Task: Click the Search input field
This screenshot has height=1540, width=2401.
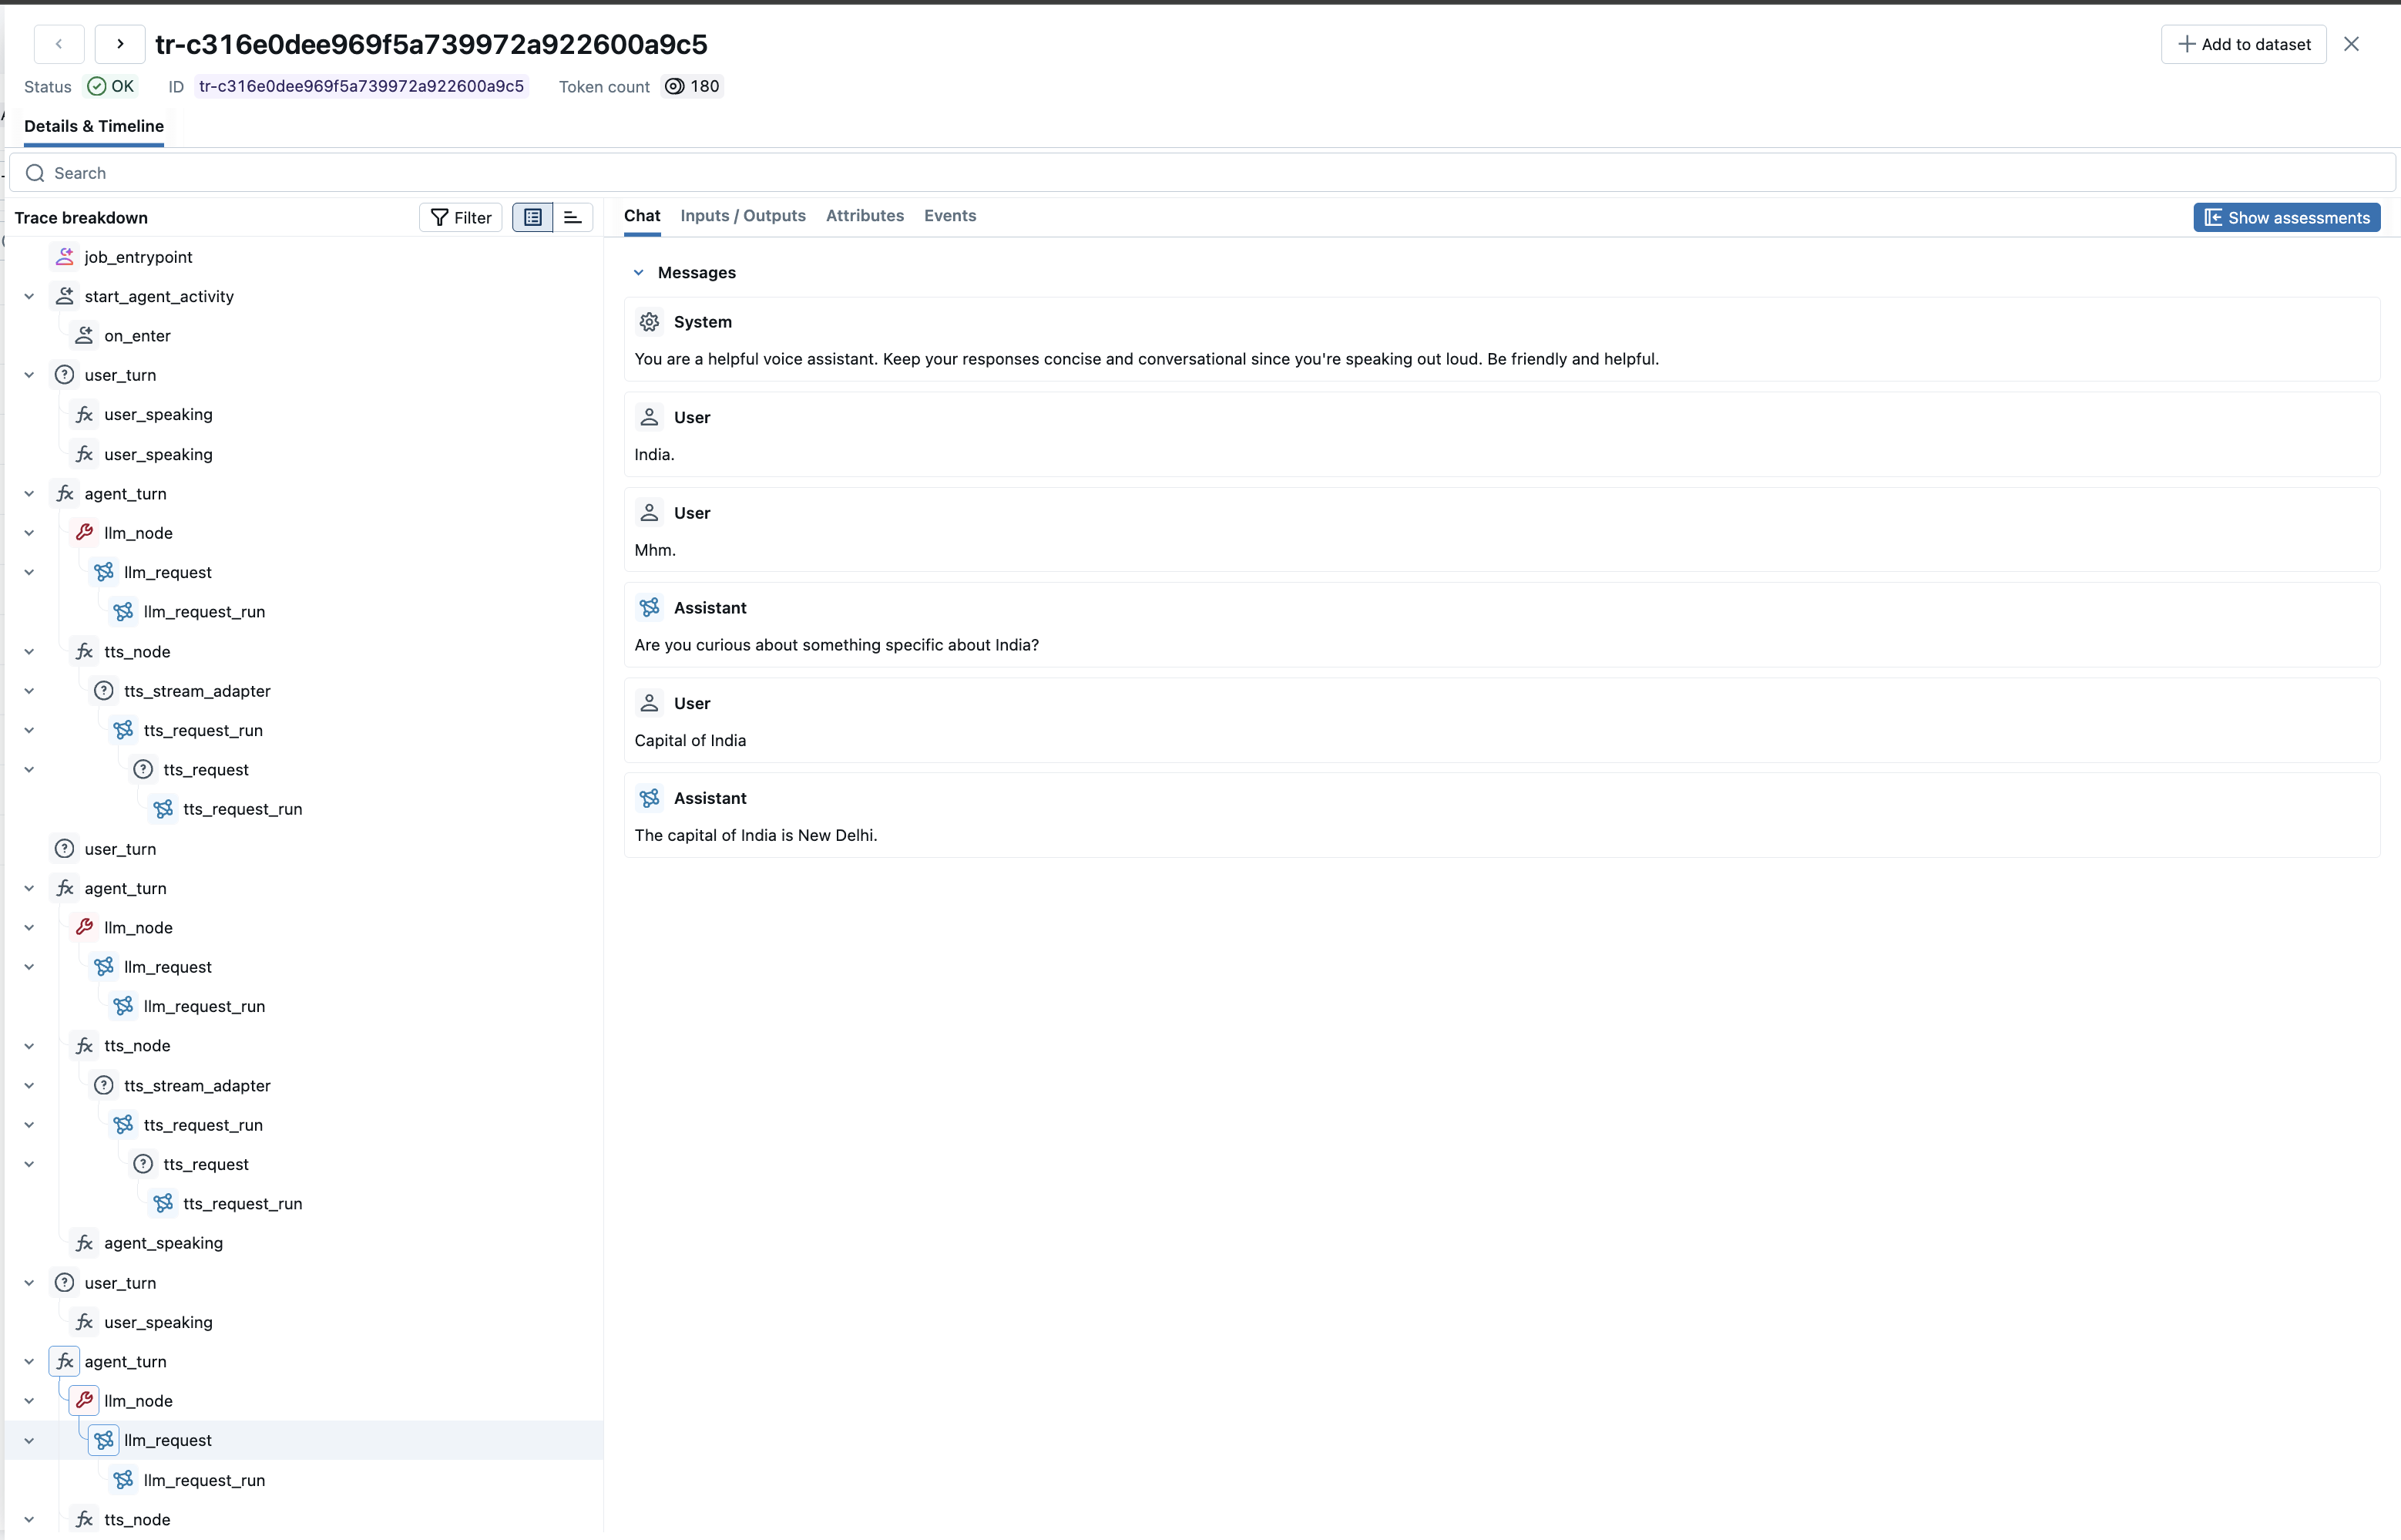Action: coord(1200,173)
